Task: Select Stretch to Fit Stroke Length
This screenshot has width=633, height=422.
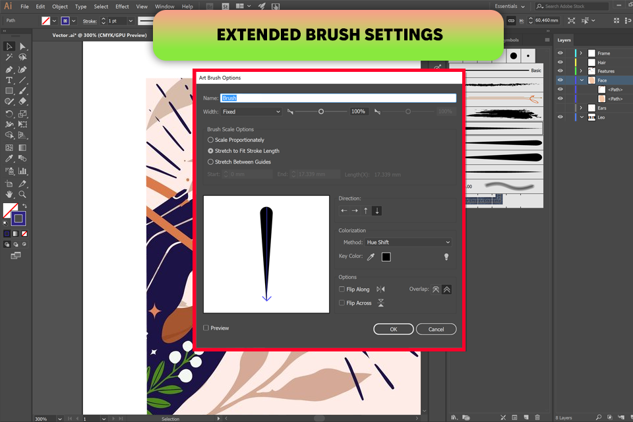Action: coord(210,150)
